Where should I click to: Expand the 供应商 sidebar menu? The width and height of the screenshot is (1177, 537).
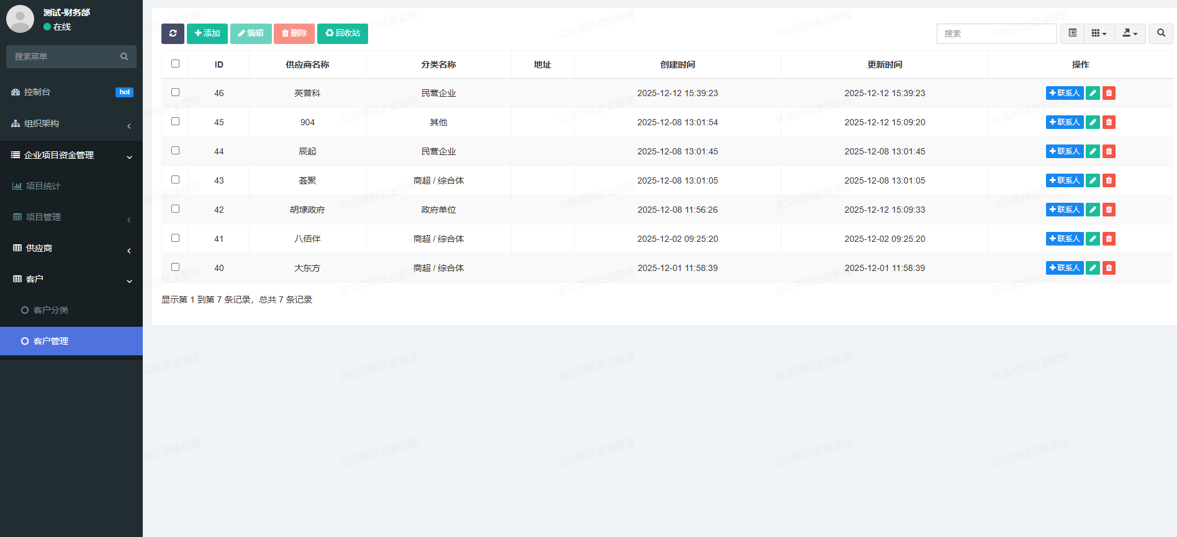pyautogui.click(x=71, y=248)
